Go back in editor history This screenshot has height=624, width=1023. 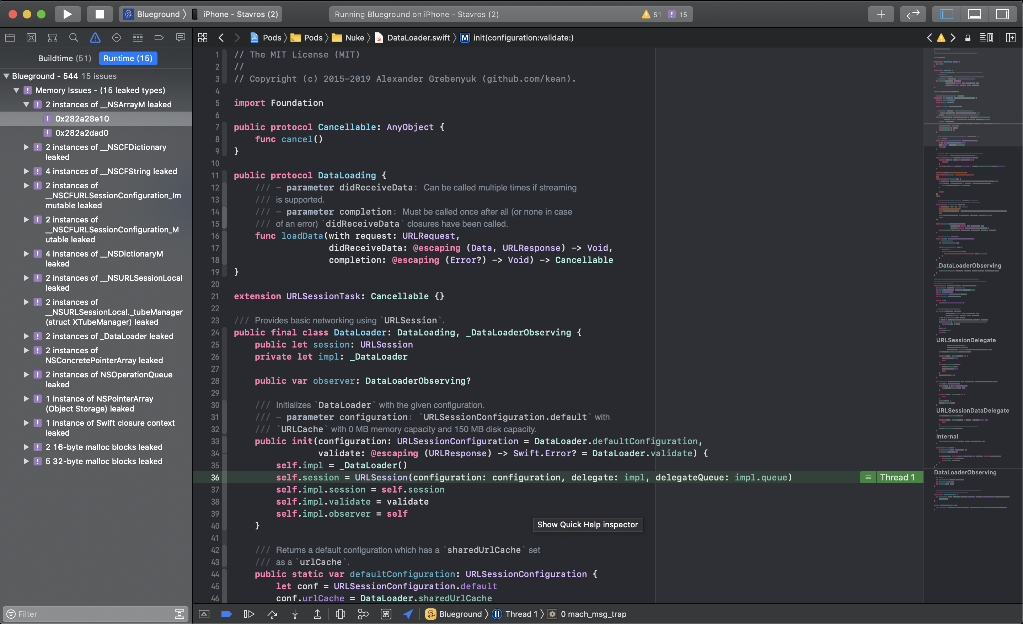coord(221,38)
